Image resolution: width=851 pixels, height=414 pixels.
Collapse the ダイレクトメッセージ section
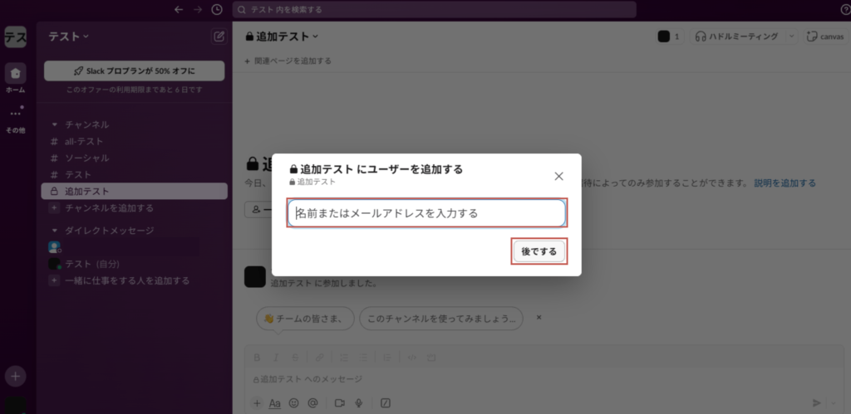click(55, 230)
